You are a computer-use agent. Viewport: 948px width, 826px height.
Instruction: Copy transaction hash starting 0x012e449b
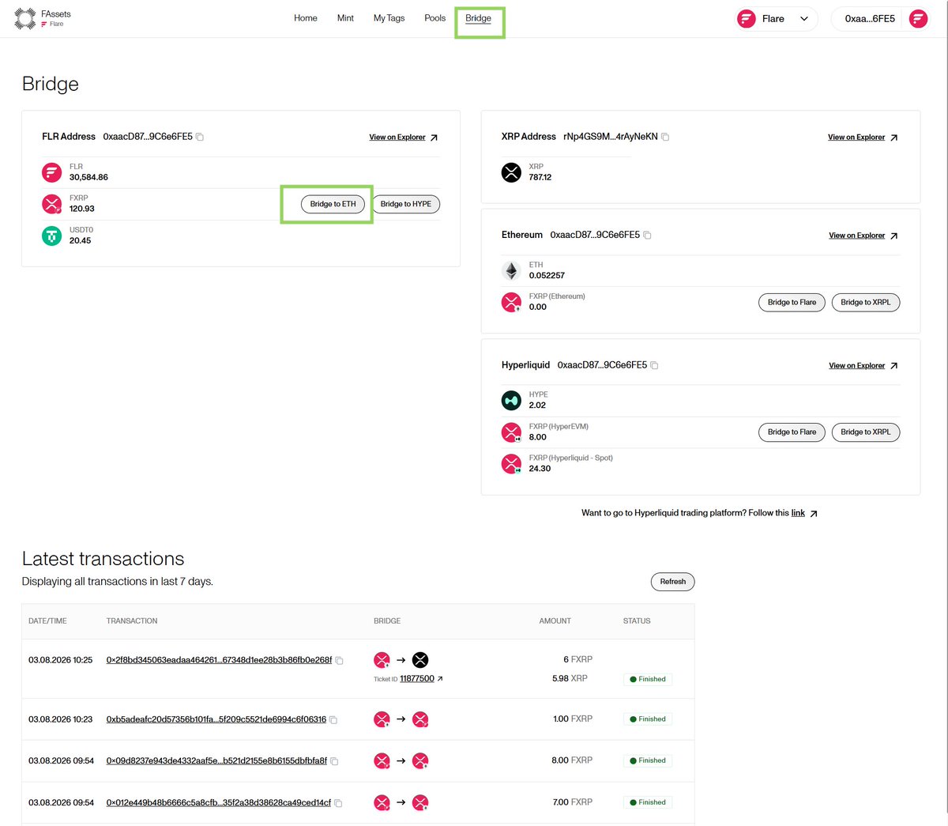click(338, 803)
